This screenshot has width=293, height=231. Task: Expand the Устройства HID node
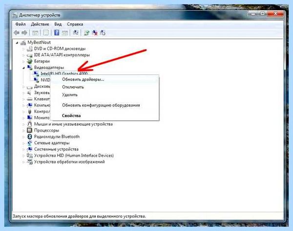click(23, 156)
